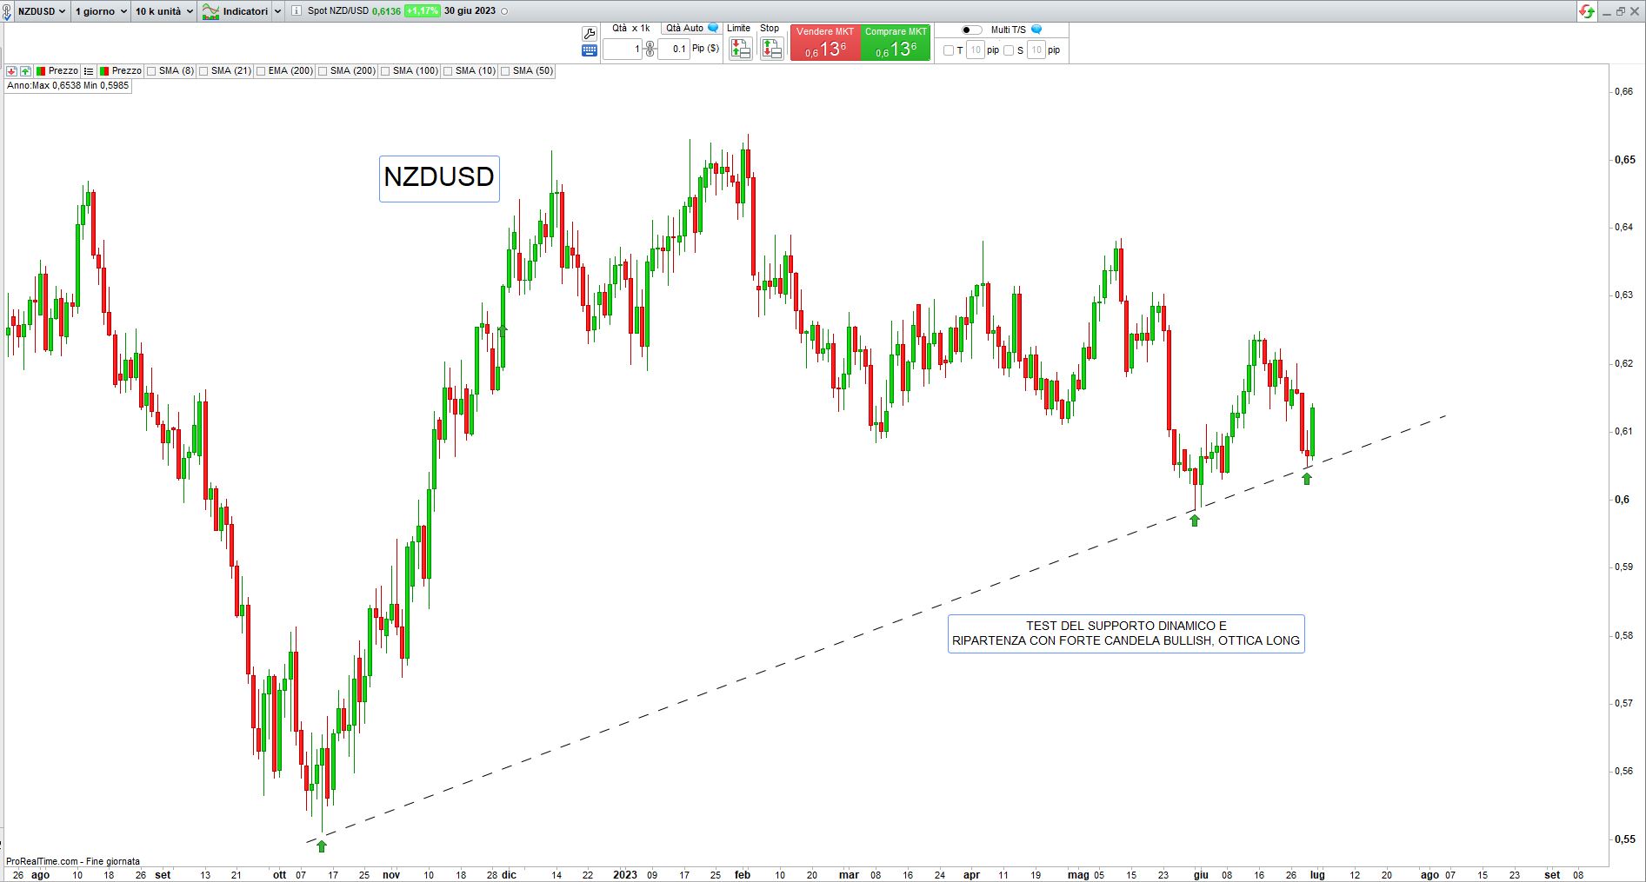Click the Pip ($) unit label
Screen dimensions: 1646x882
705,49
